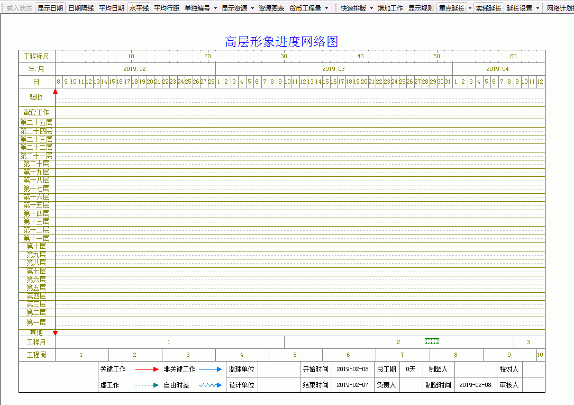Screen dimensions: 574x405
Task: Open the dropdown arrow beside 单独编号
Action: point(215,8)
